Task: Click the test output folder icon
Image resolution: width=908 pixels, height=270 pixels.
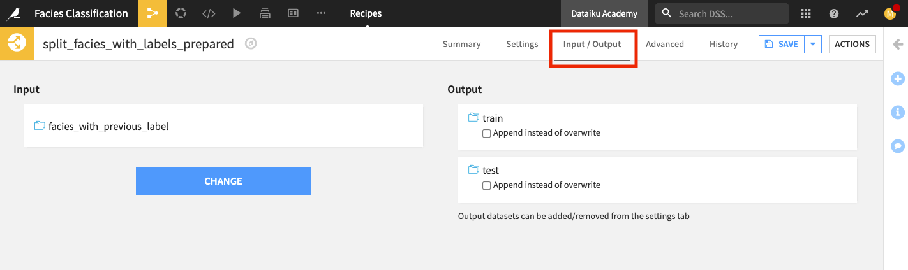Action: [473, 170]
